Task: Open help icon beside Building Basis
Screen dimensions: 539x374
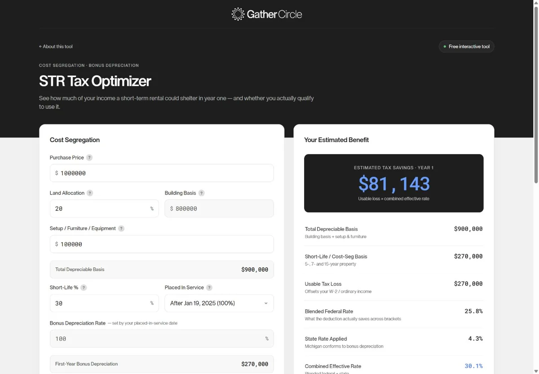Action: [202, 193]
